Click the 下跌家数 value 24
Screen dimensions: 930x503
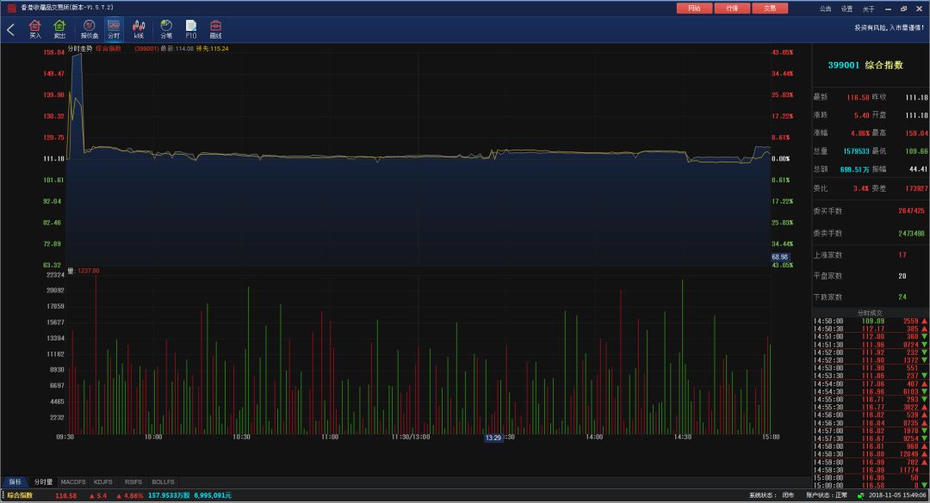pyautogui.click(x=902, y=297)
